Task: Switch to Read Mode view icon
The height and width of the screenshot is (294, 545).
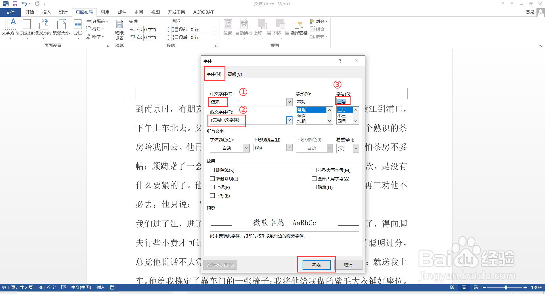Action: tap(452, 287)
